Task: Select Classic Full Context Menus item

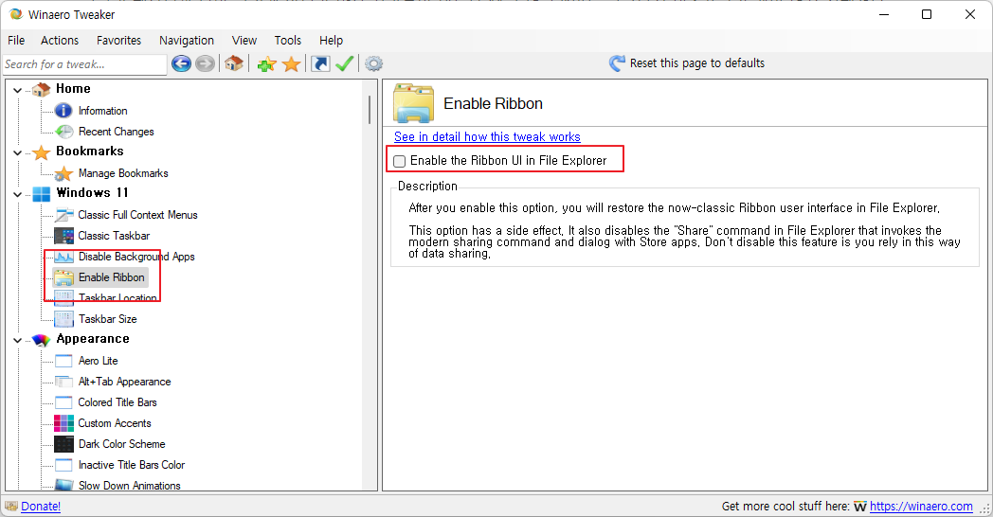Action: (137, 215)
